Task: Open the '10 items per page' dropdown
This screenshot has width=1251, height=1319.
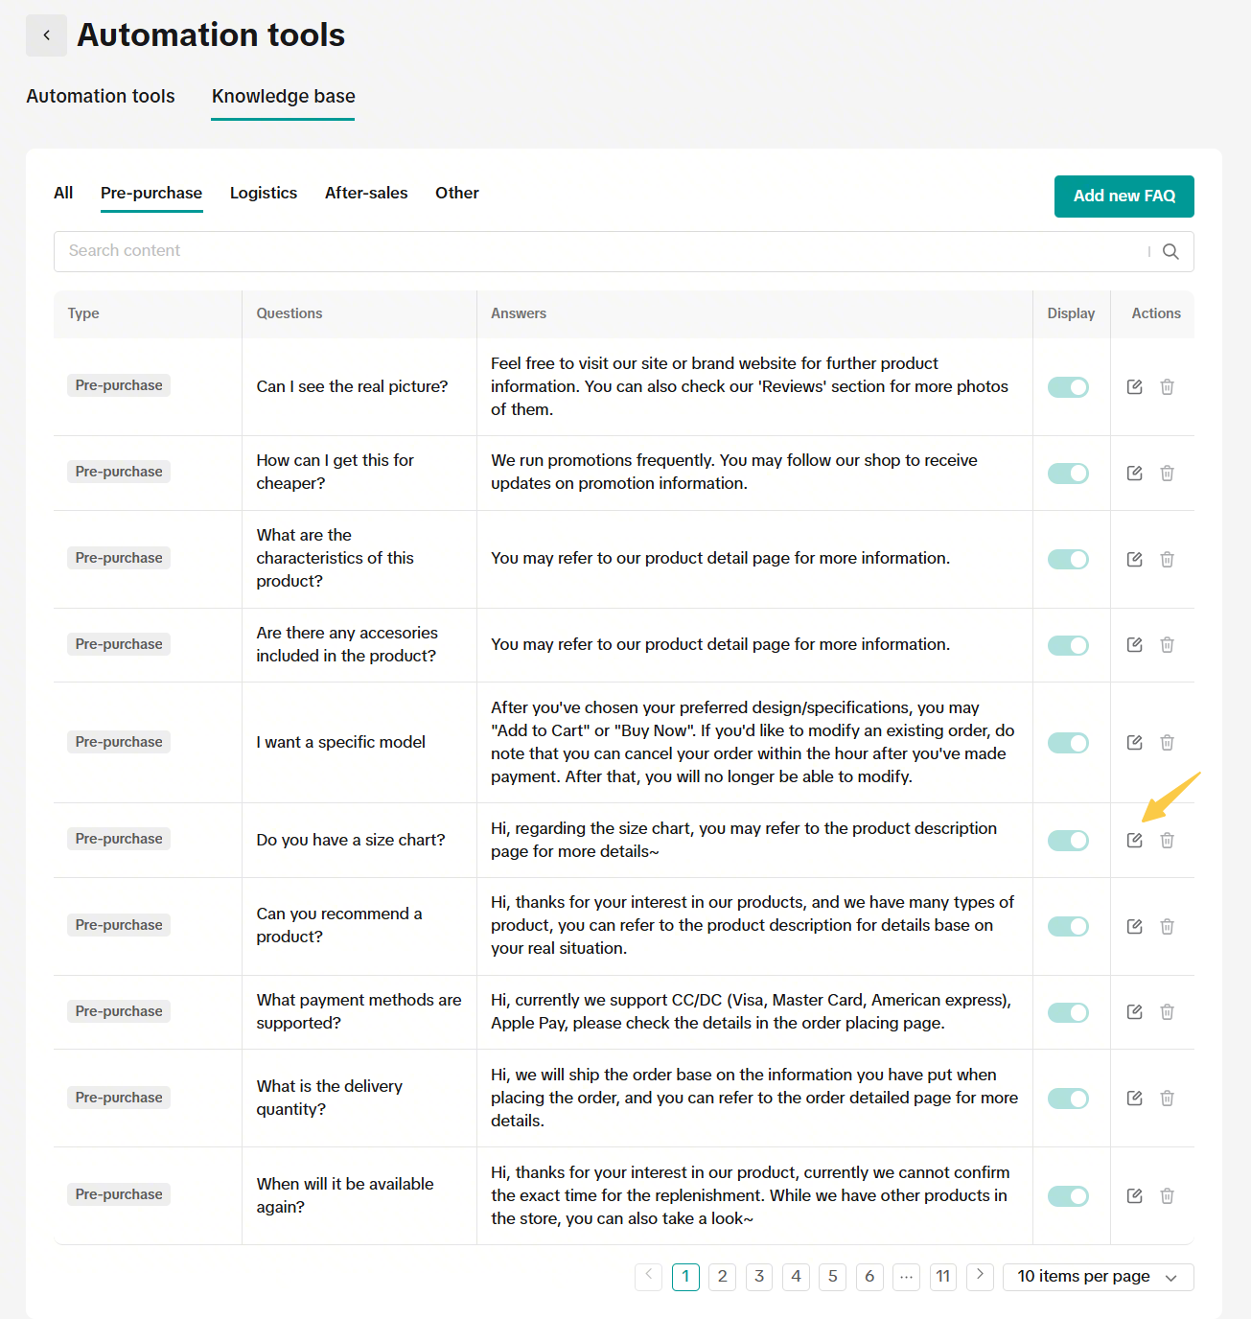Action: point(1098,1277)
